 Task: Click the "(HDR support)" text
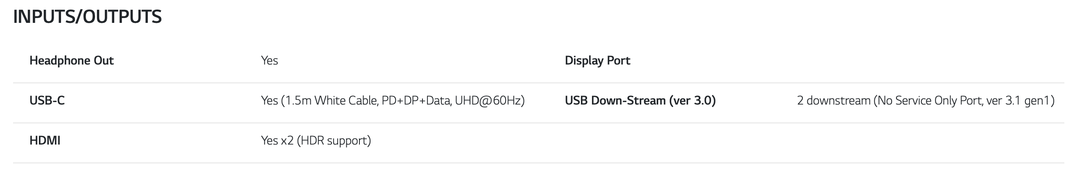click(x=334, y=140)
